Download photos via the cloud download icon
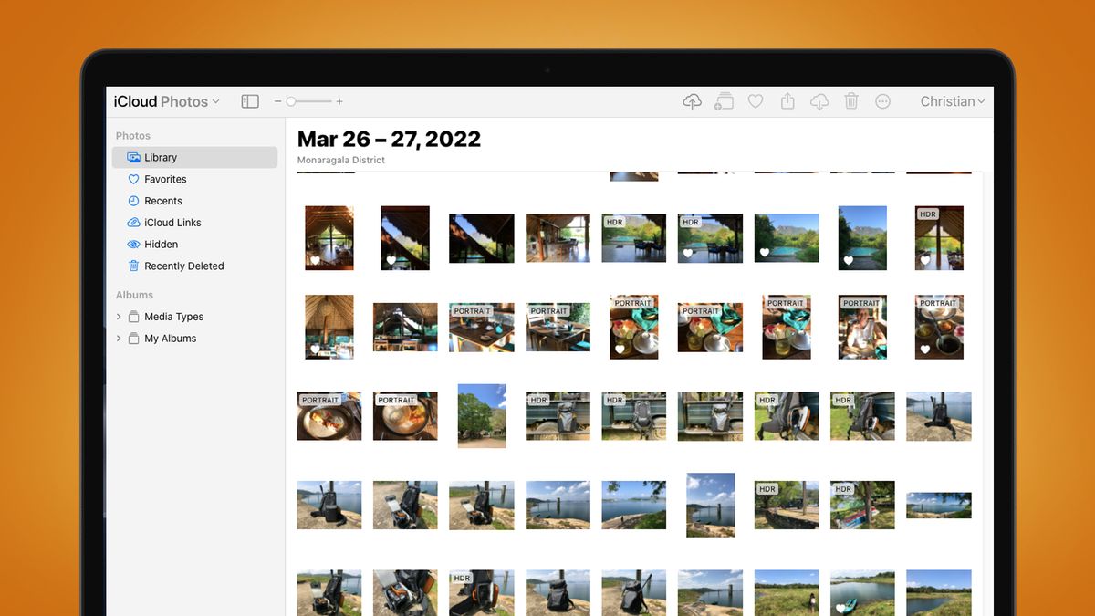 (x=819, y=101)
